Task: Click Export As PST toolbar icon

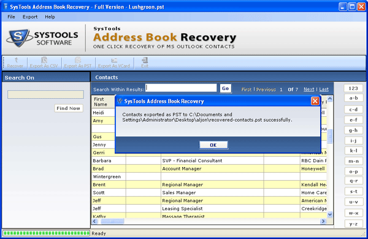Action: 78,63
